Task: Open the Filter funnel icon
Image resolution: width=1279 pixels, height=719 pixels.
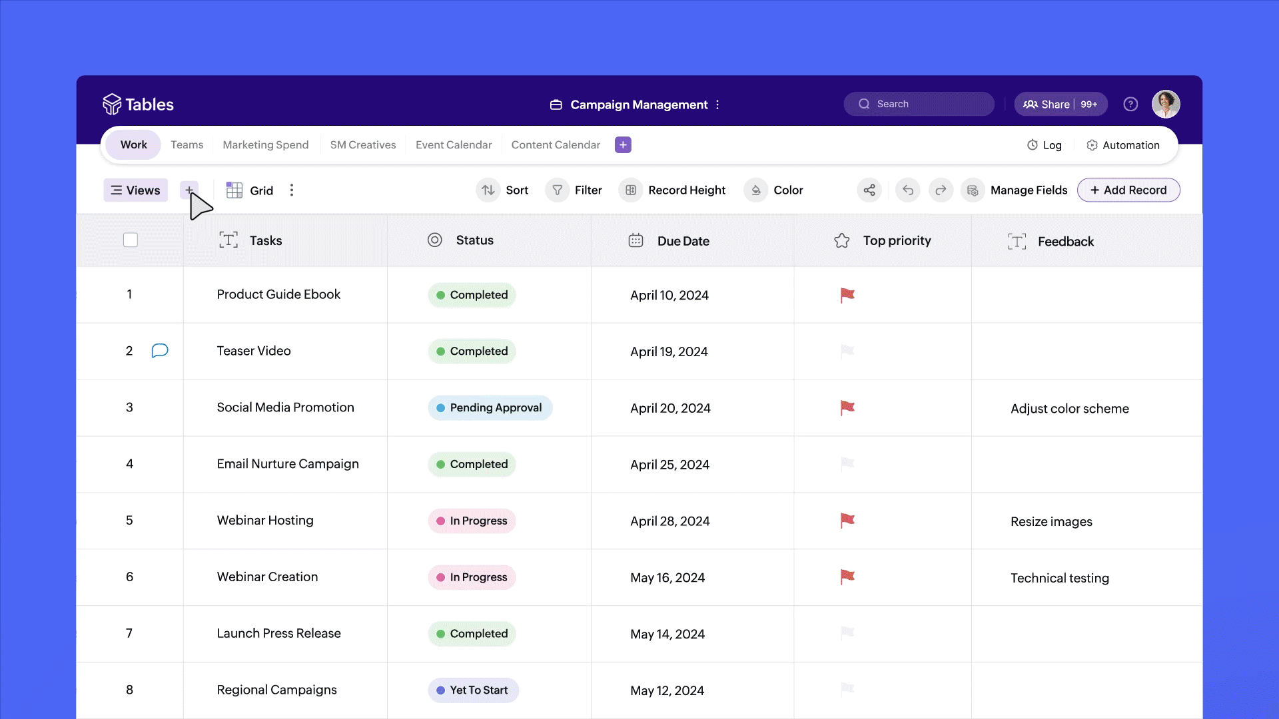Action: coord(558,190)
